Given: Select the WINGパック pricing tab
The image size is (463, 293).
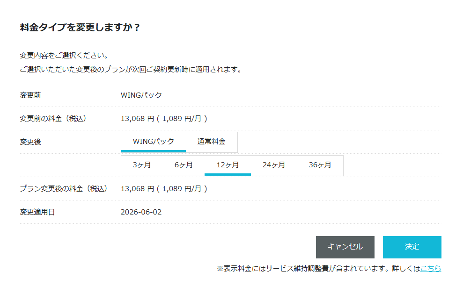Looking at the screenshot, I should (x=153, y=142).
